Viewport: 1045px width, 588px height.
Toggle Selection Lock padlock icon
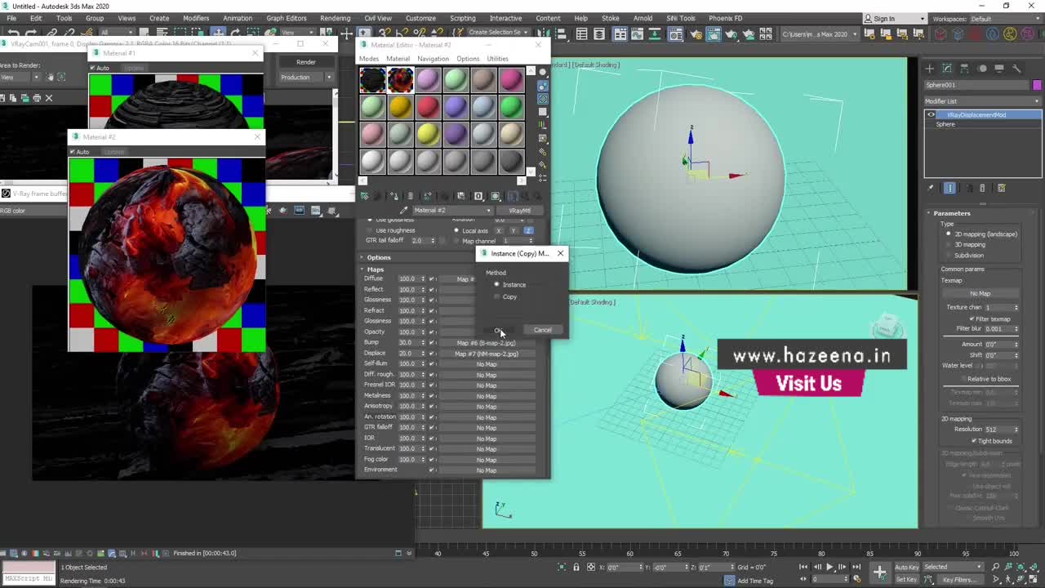coord(576,567)
